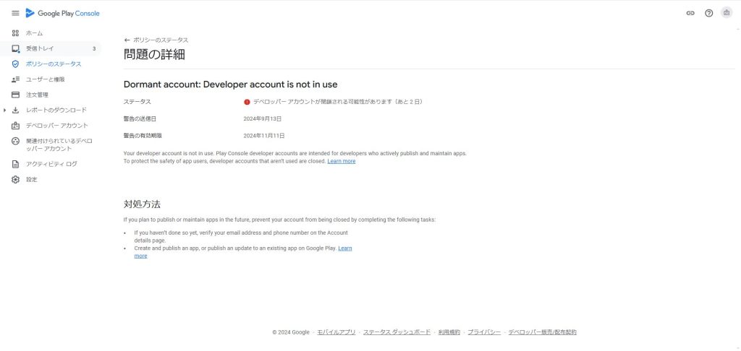Viewport: 741px width, 351px height.
Task: Open 注文管理 in the sidebar
Action: [x=37, y=95]
